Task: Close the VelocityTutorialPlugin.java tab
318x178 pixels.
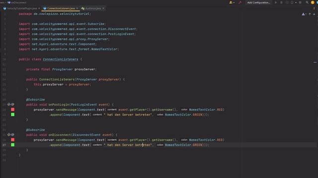Action: pos(39,8)
